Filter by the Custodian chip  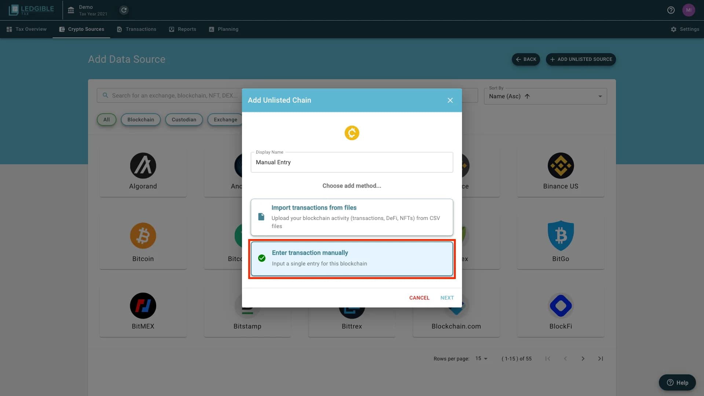coord(184,120)
